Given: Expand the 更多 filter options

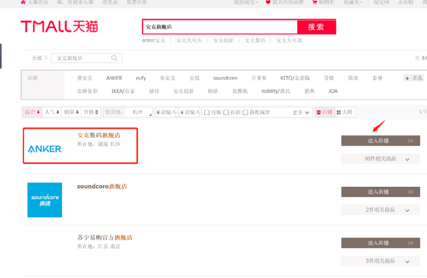Looking at the screenshot, I should [301, 113].
